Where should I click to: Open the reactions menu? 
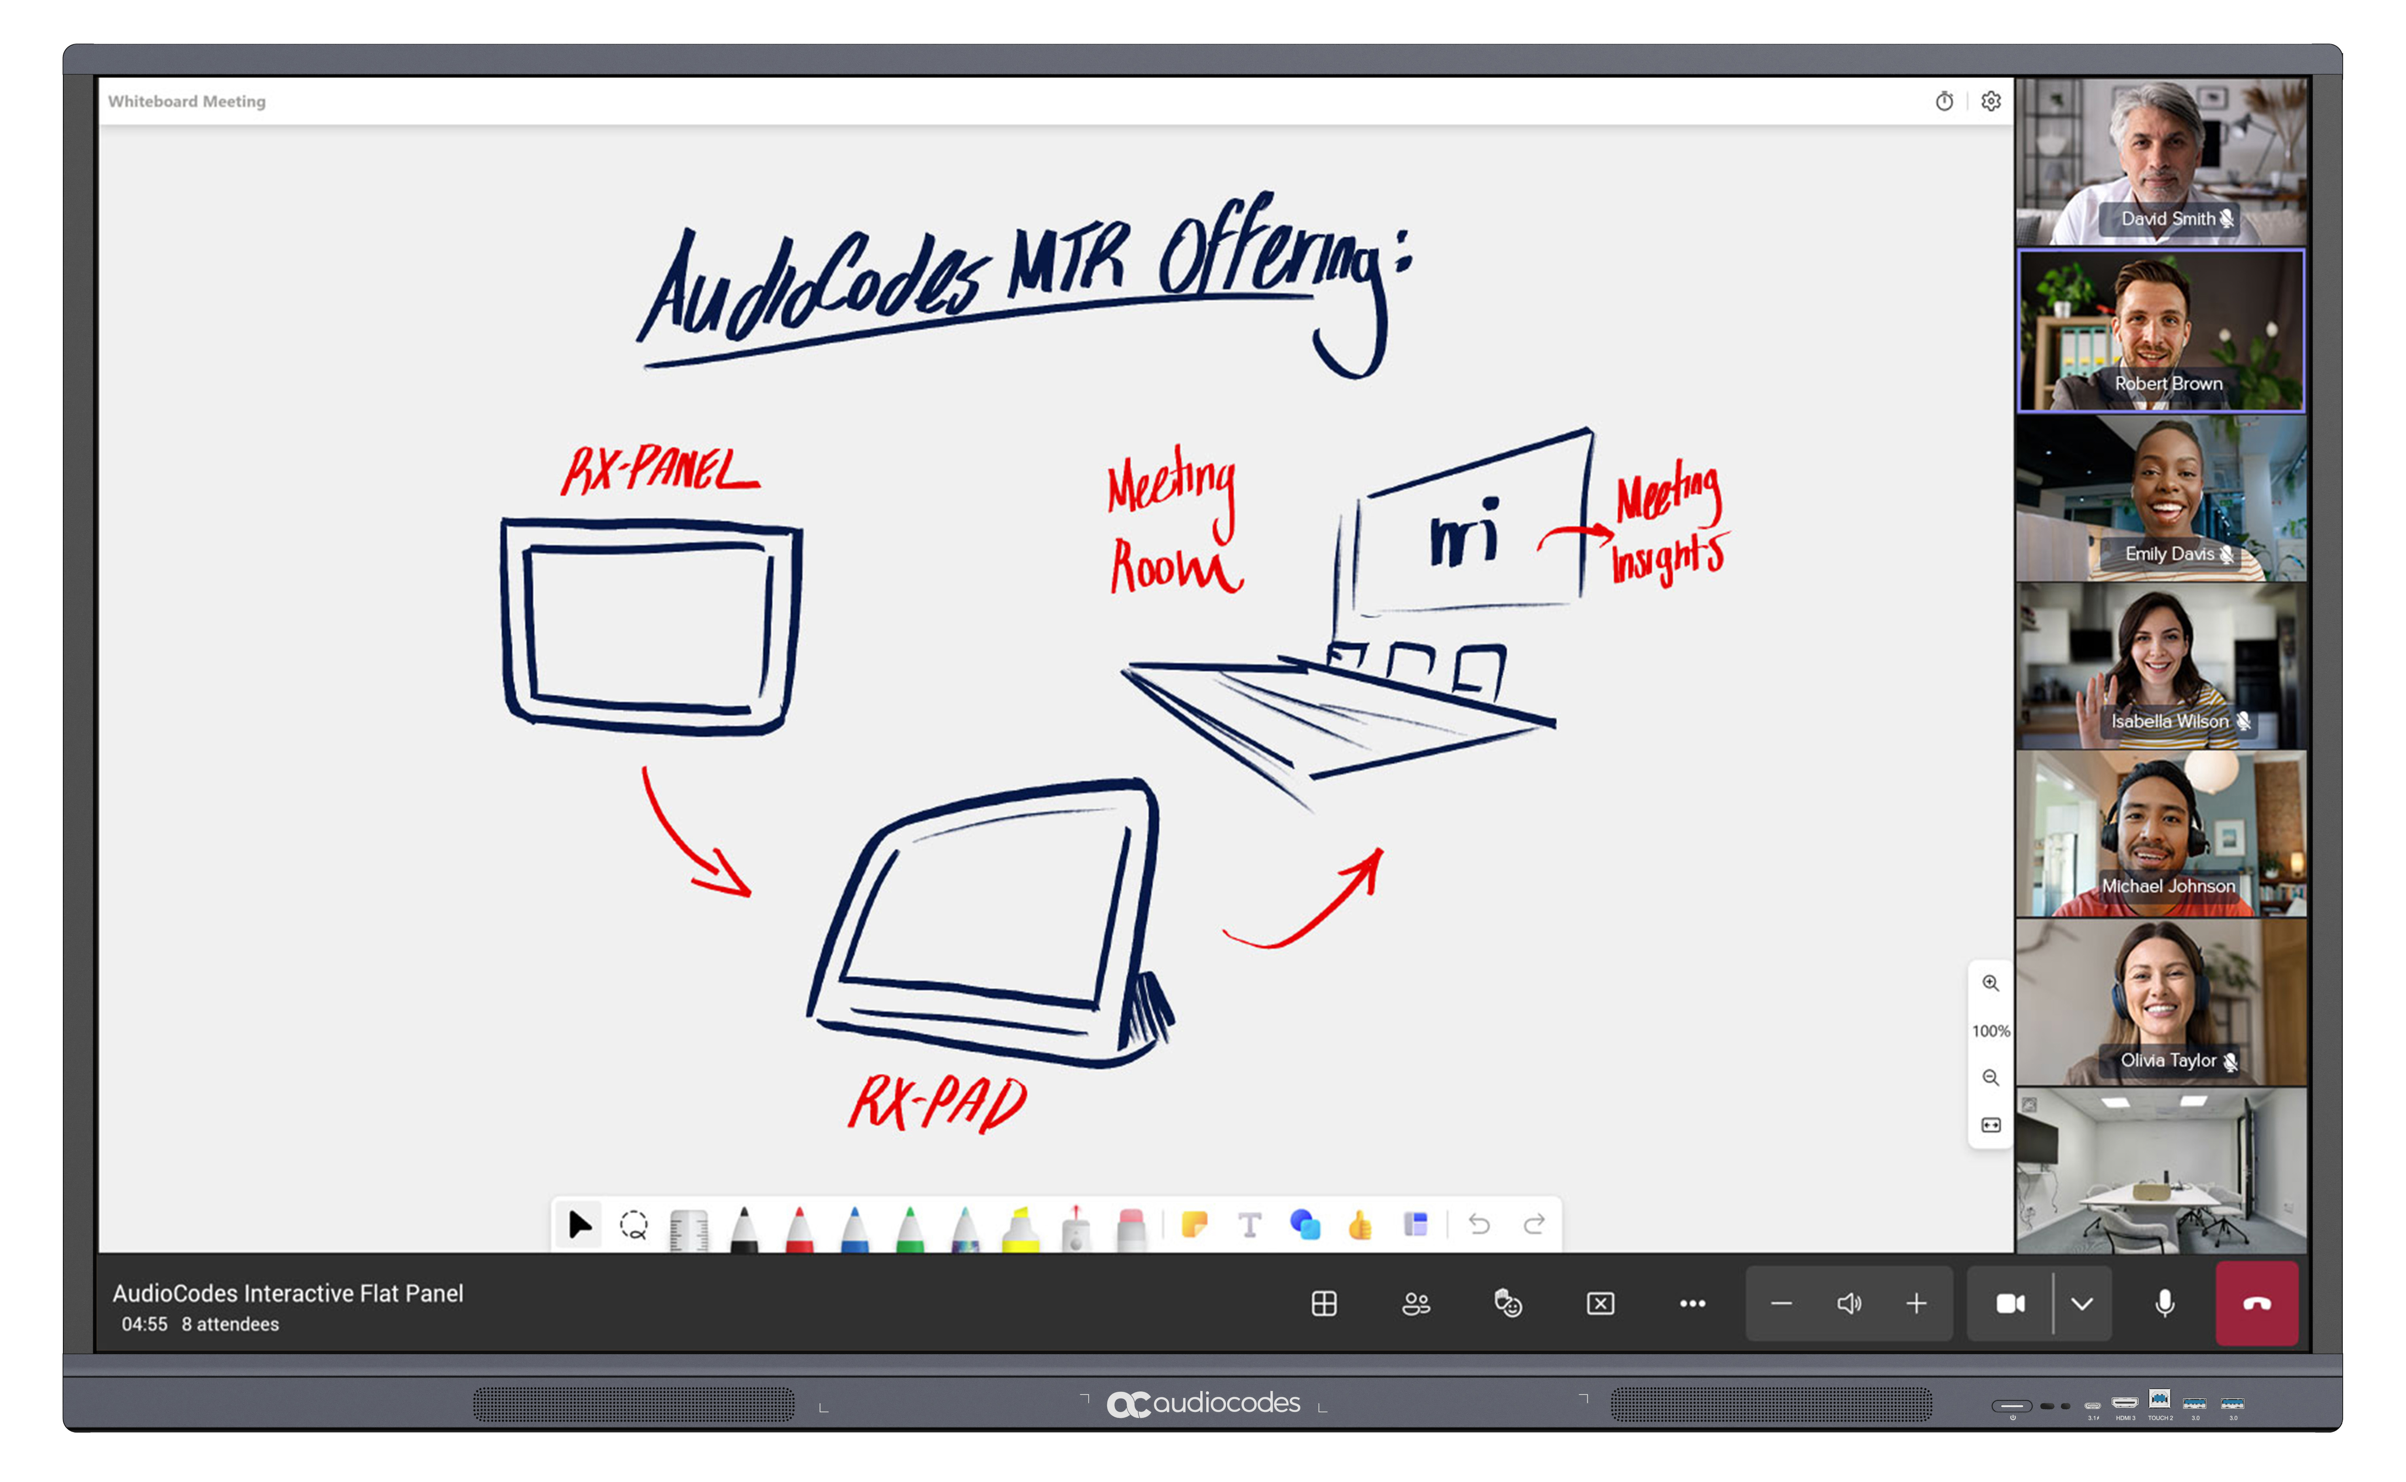coord(1508,1303)
